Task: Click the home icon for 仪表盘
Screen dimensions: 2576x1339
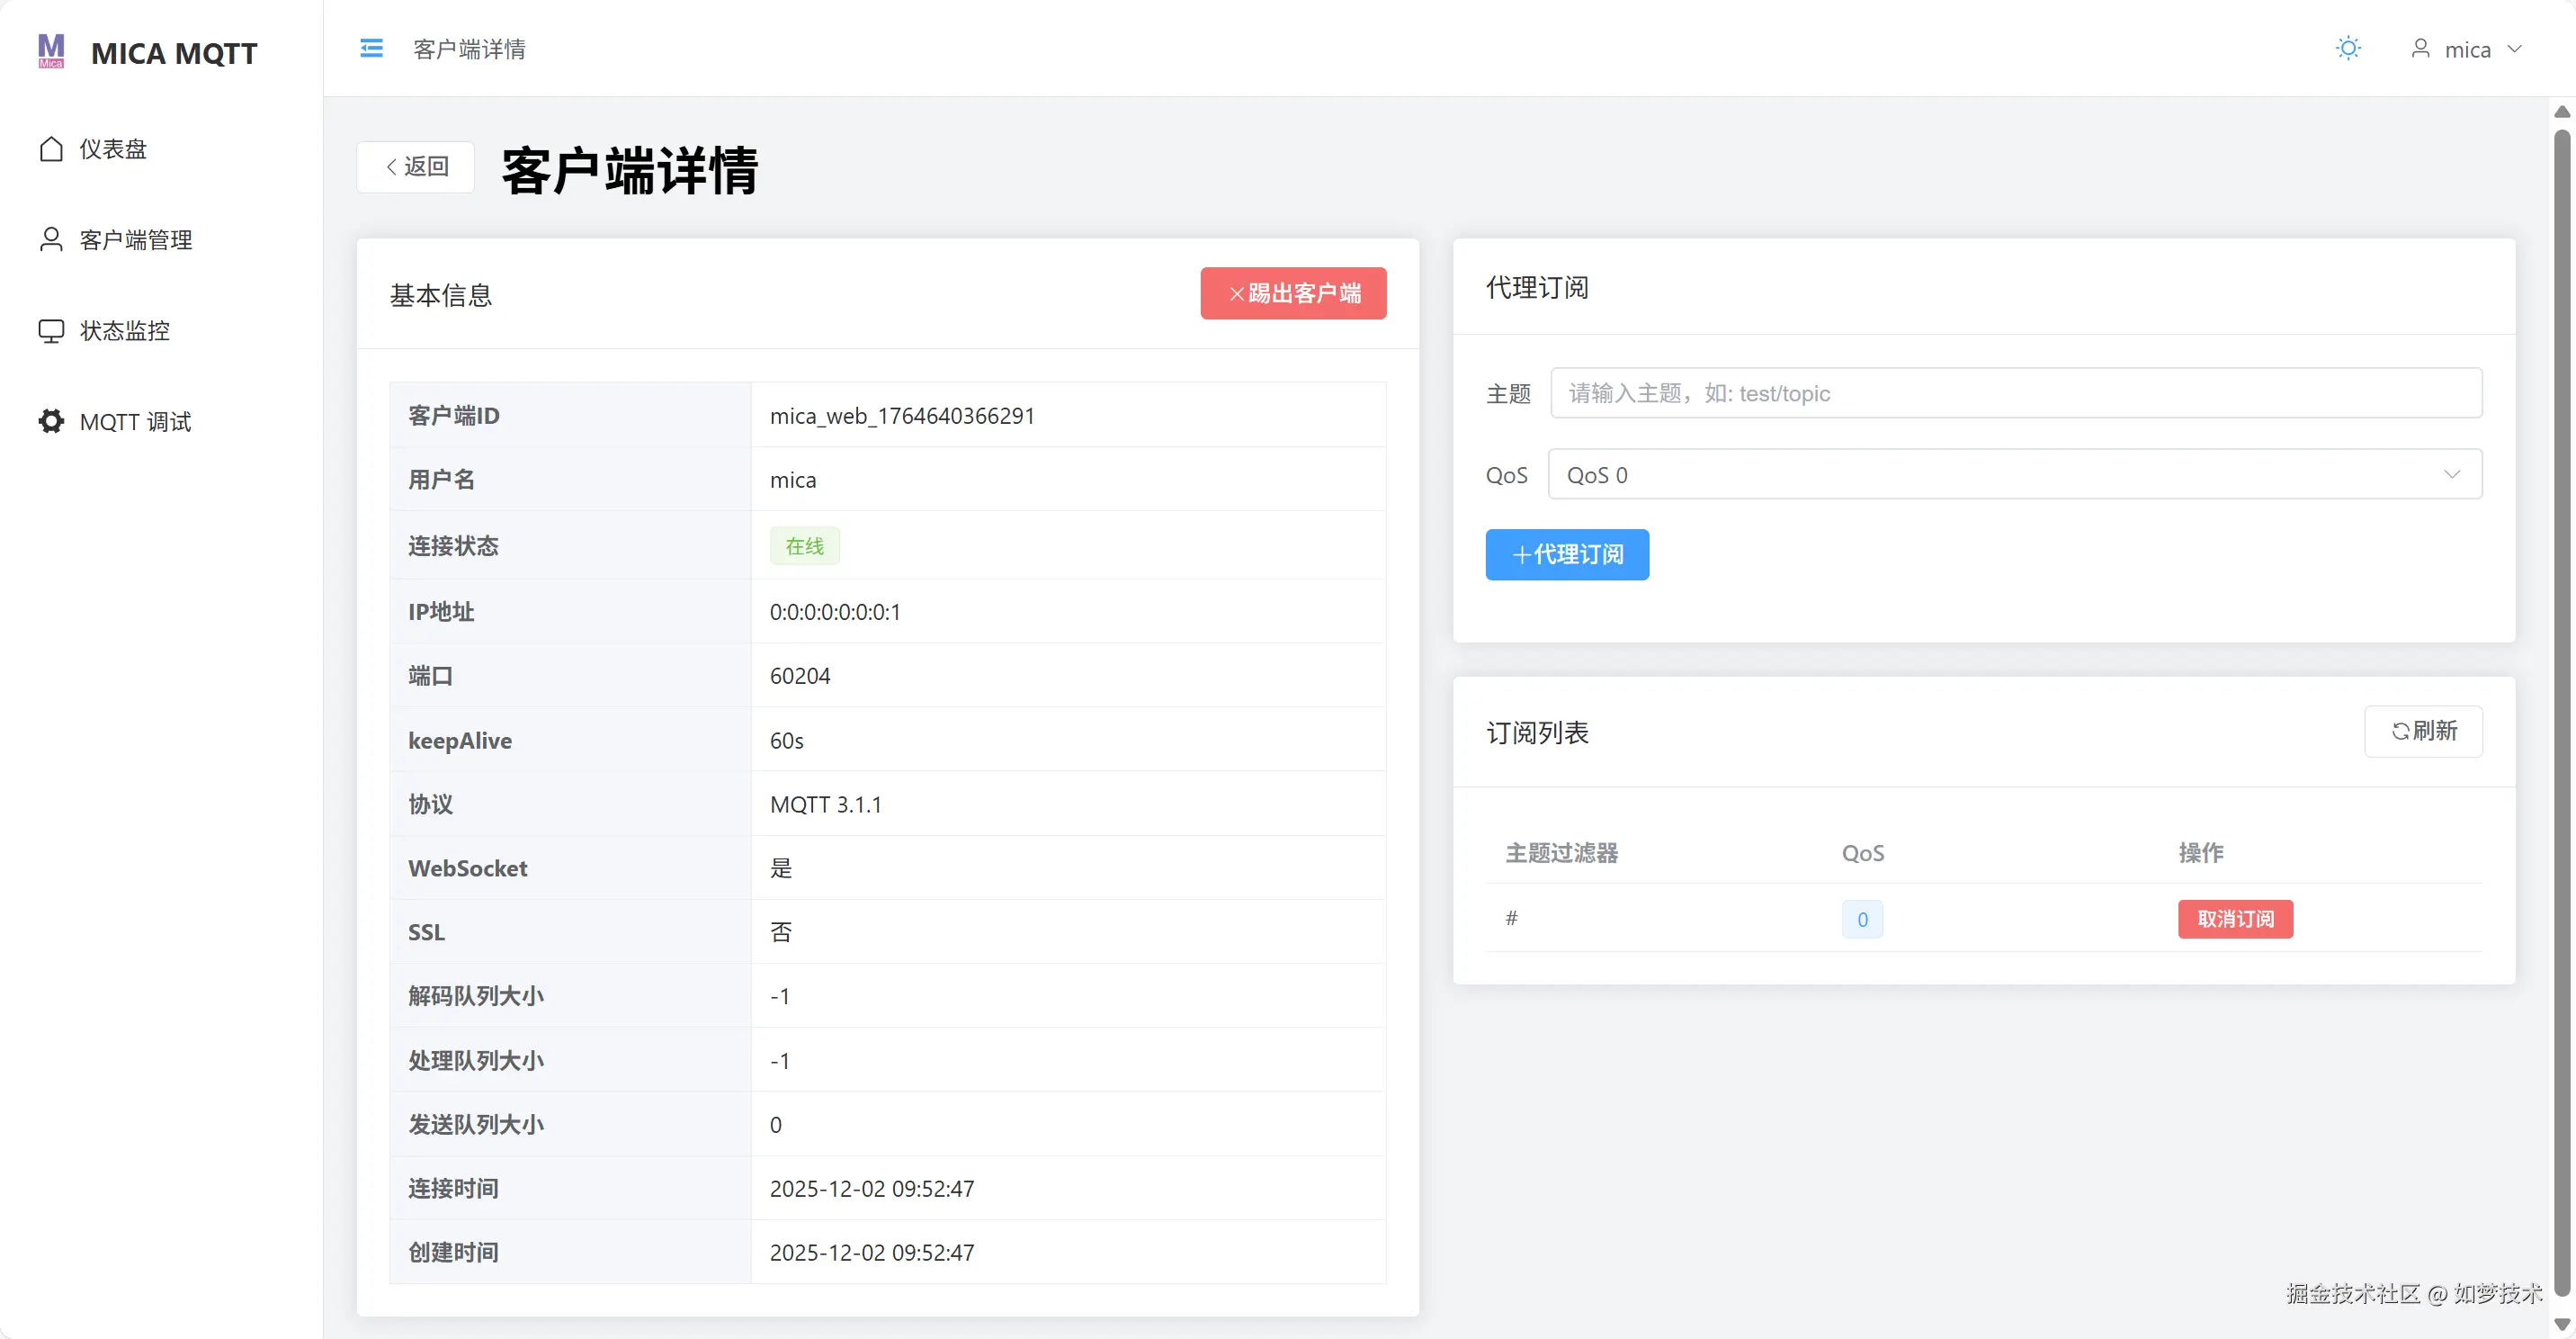Action: point(51,149)
